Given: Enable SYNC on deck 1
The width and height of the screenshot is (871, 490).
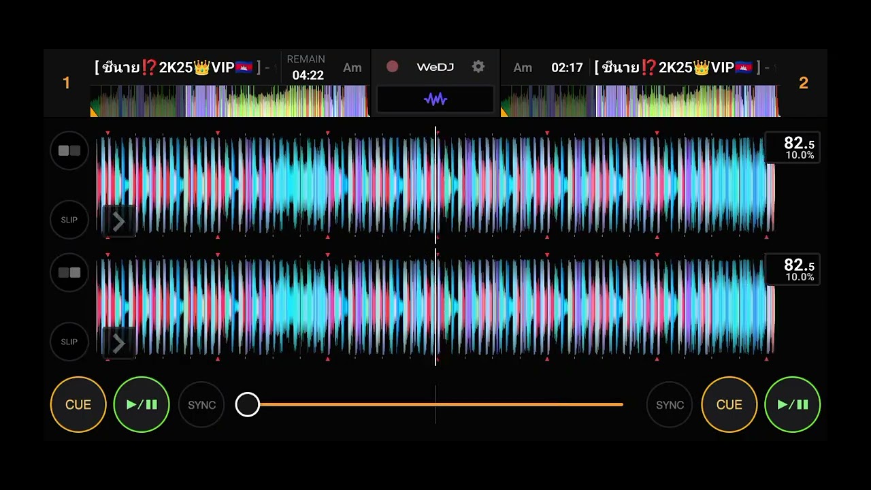Looking at the screenshot, I should 201,405.
